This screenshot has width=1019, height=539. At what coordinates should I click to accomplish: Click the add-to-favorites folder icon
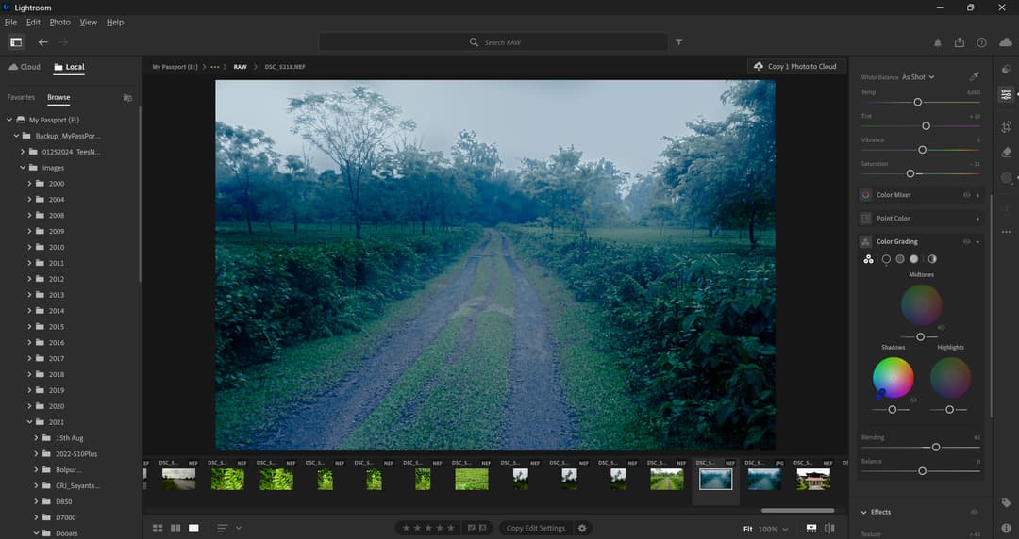pyautogui.click(x=127, y=97)
